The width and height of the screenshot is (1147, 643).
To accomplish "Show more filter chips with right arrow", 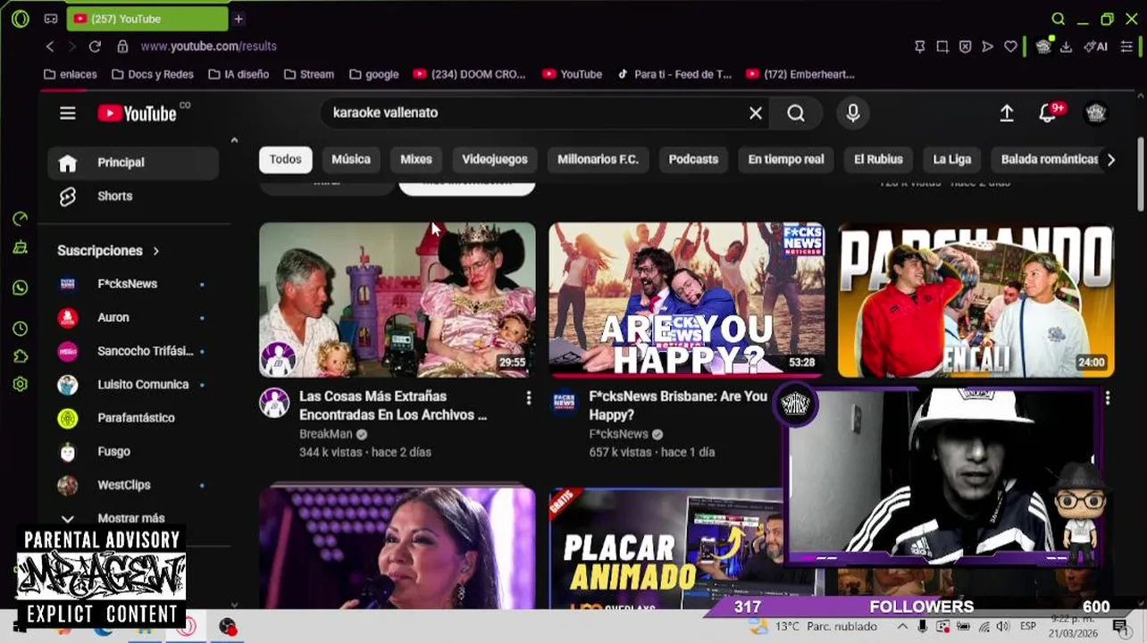I will point(1110,160).
